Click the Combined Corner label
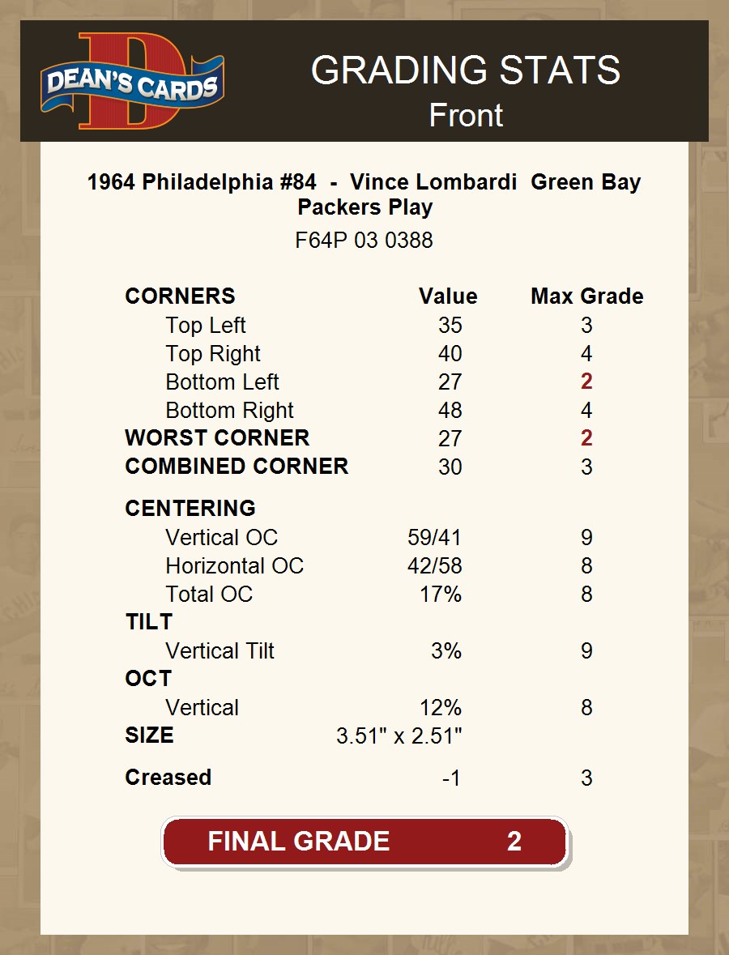Screen dimensions: 729x955 click(237, 467)
